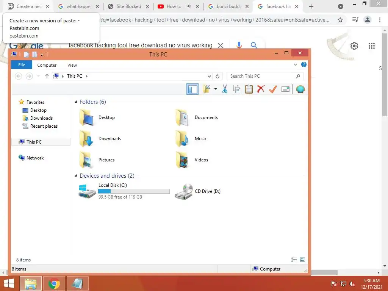Image resolution: width=388 pixels, height=291 pixels.
Task: Go forward in Explorer navigation
Action: click(29, 76)
